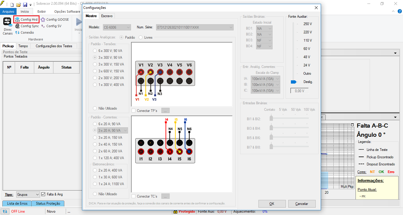Enable the Conectar TC's checkbox
The height and width of the screenshot is (215, 403).
pos(134,196)
